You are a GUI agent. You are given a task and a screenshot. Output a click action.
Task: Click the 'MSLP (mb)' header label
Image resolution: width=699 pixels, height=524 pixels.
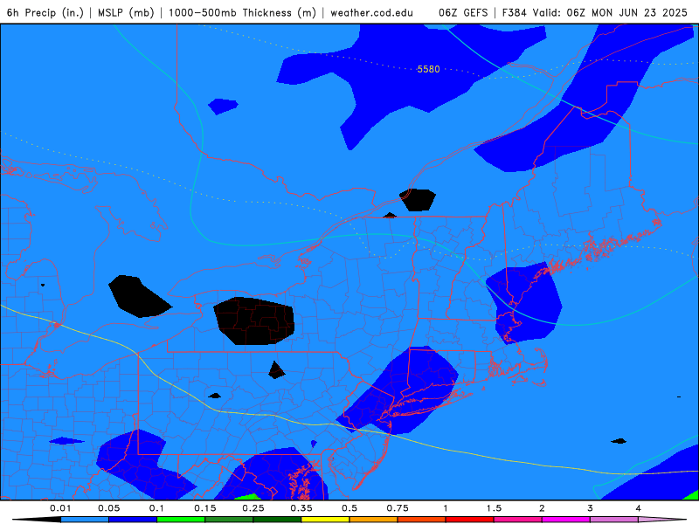(126, 12)
